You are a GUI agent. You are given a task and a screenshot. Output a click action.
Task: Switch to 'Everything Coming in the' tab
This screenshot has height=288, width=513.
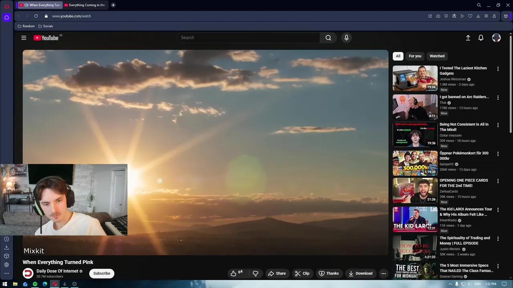[85, 5]
